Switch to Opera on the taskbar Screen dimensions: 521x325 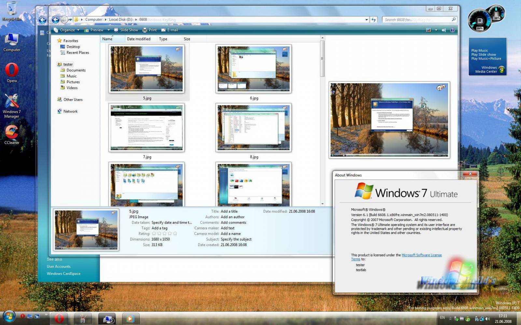coord(59,319)
